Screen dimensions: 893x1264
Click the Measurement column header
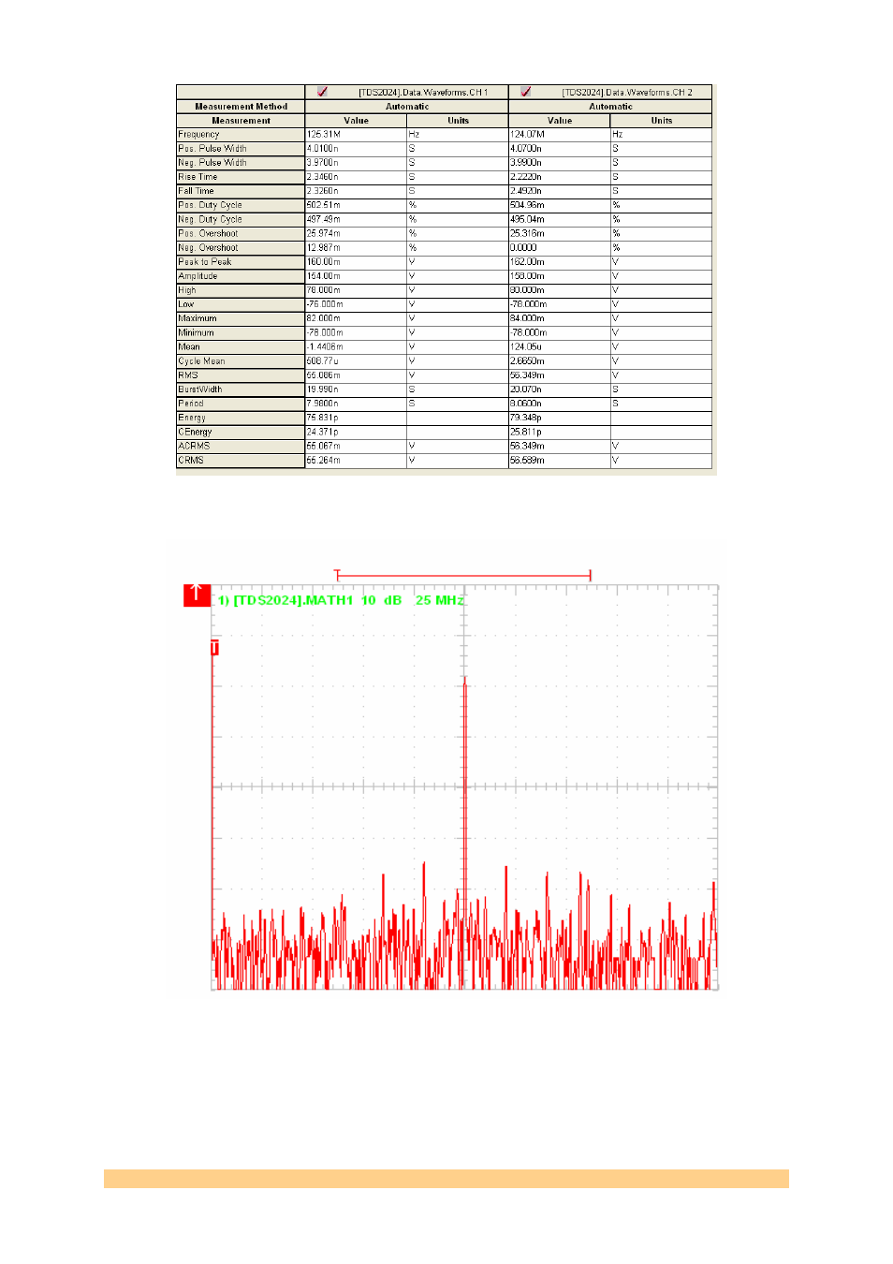point(241,121)
